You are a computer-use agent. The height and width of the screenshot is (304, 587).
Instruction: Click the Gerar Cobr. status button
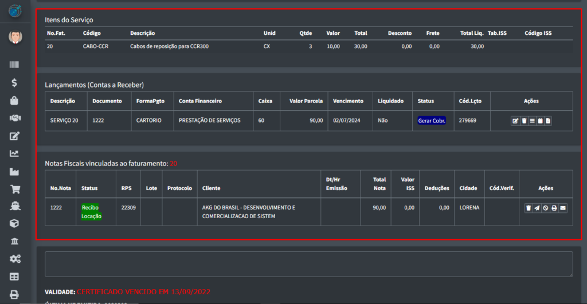point(432,120)
